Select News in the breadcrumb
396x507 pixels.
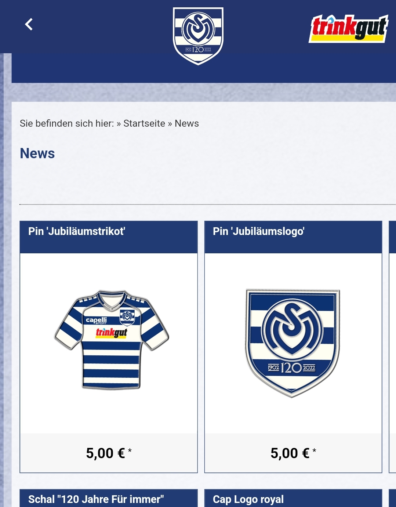click(187, 123)
